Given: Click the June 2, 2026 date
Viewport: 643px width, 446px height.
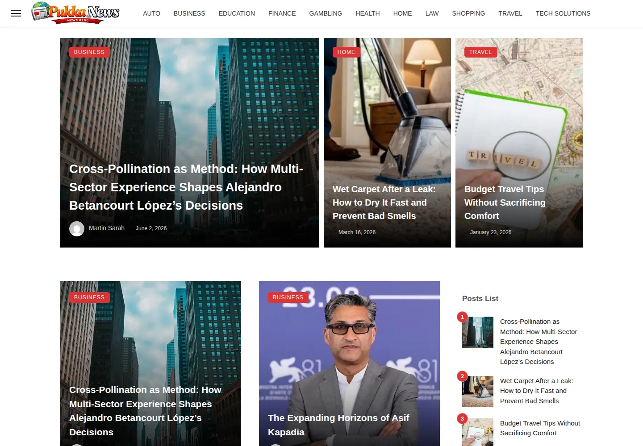Looking at the screenshot, I should pyautogui.click(x=151, y=228).
